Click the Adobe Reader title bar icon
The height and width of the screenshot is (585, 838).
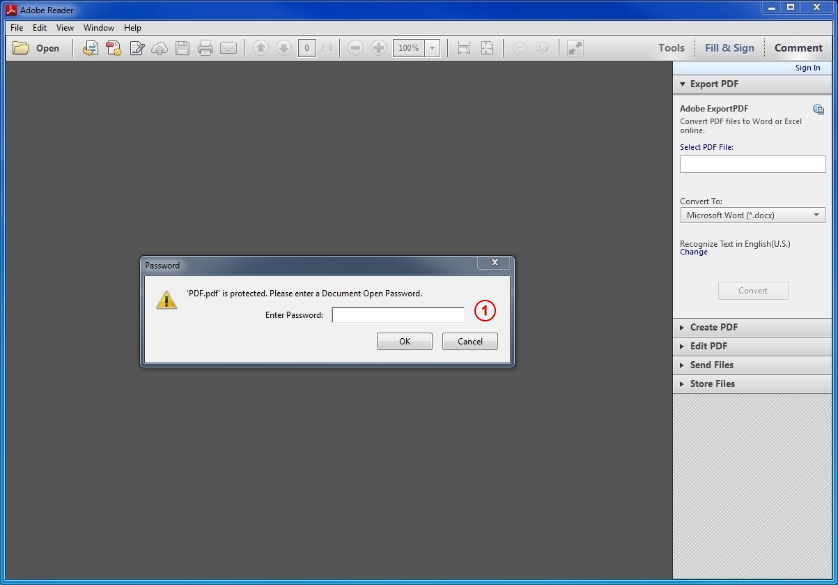(x=11, y=10)
